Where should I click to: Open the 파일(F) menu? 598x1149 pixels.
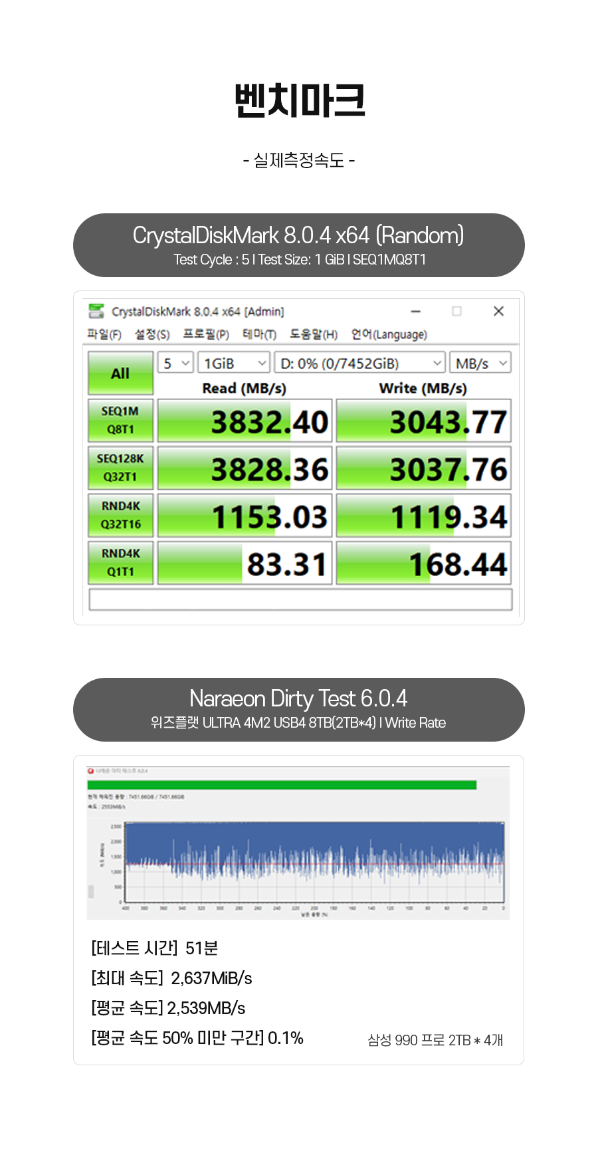tap(104, 334)
